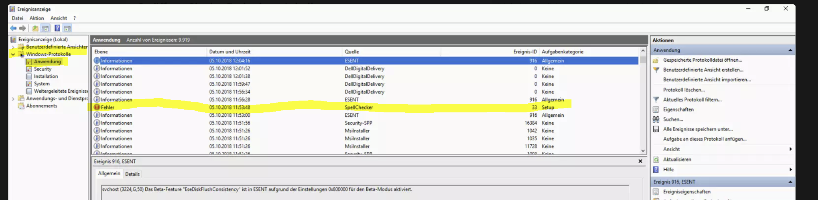Select DellDigitalDelivery event at 11:59:47

click(365, 84)
